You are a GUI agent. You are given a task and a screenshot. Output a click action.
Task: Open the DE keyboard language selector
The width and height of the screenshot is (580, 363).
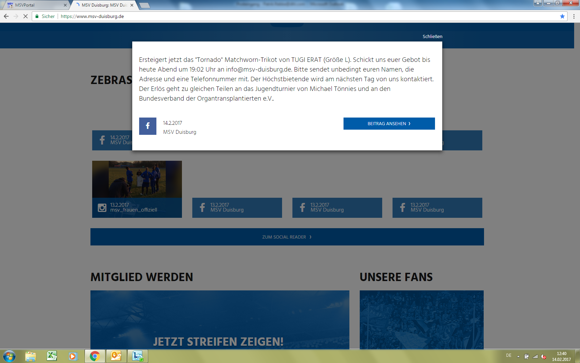(509, 355)
